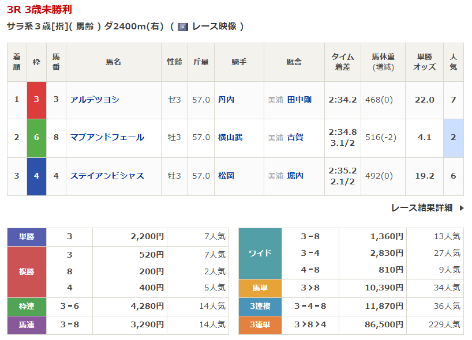
Task: Open horse マブアンドフェール page
Action: [107, 137]
